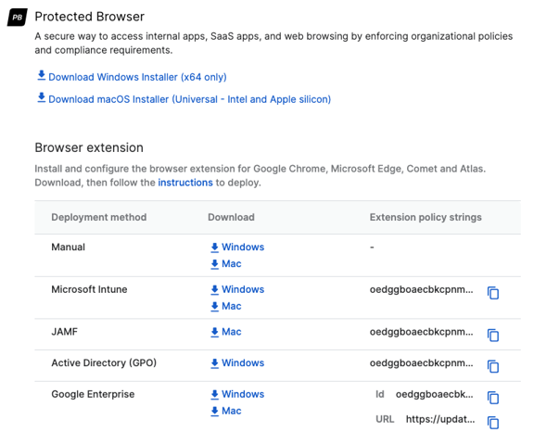Download Mac extension for Microsoft Intune
Image resolution: width=534 pixels, height=444 pixels.
pyautogui.click(x=226, y=306)
